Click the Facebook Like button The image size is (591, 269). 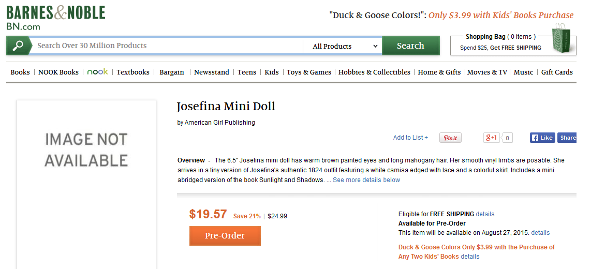(542, 138)
